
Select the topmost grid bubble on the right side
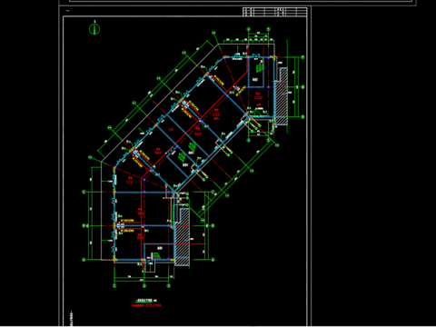pyautogui.click(x=302, y=57)
